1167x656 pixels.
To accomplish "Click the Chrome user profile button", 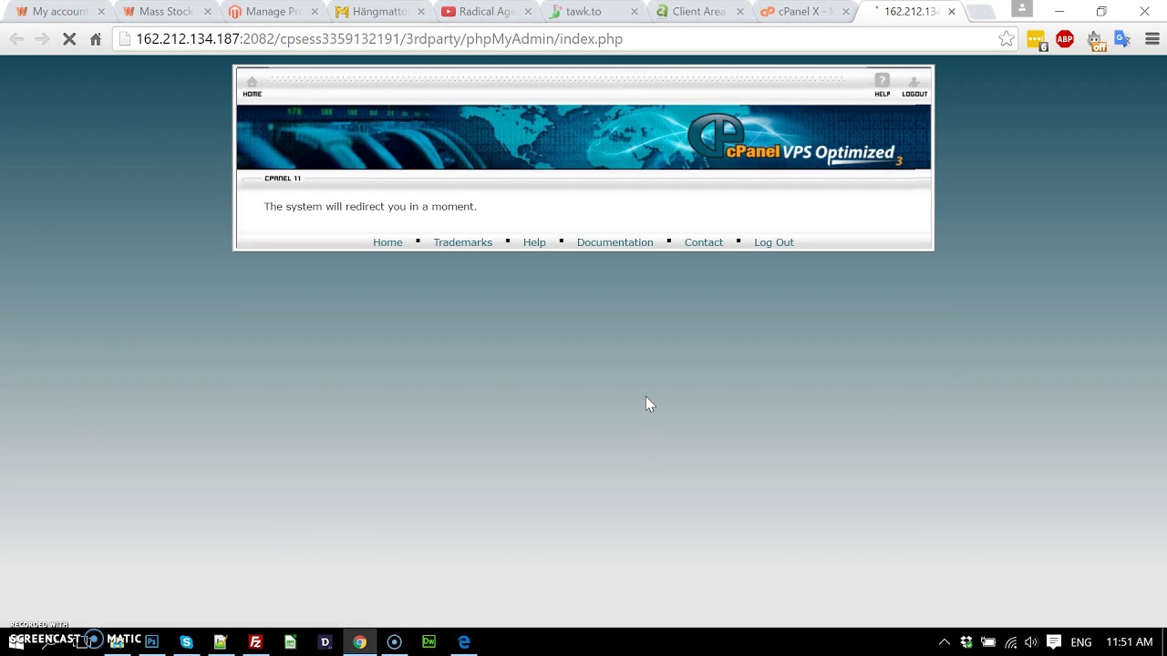I will tap(1022, 9).
